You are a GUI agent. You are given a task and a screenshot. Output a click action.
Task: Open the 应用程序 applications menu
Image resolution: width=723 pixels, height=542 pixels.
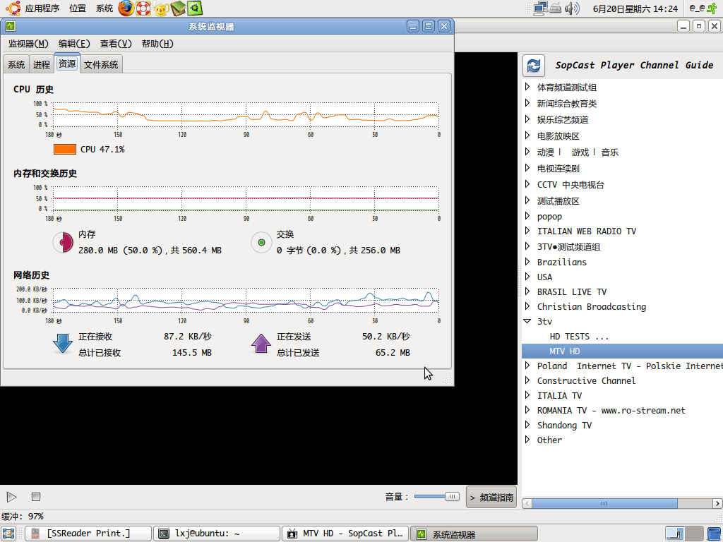point(42,8)
